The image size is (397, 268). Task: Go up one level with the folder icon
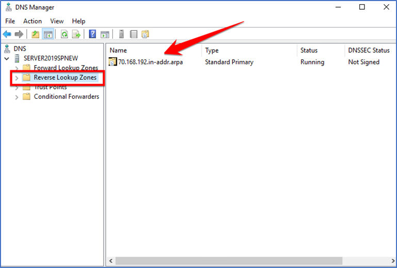[x=36, y=34]
